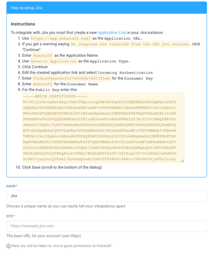
Task: Click inside the public key certificate text area
Action: pos(103,129)
